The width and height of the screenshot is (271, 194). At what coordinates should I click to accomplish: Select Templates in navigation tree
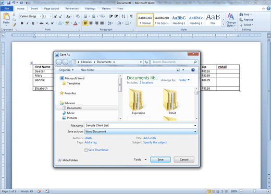71,83
